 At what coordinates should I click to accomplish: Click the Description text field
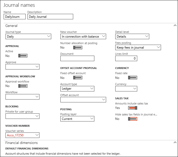[x=50, y=17]
